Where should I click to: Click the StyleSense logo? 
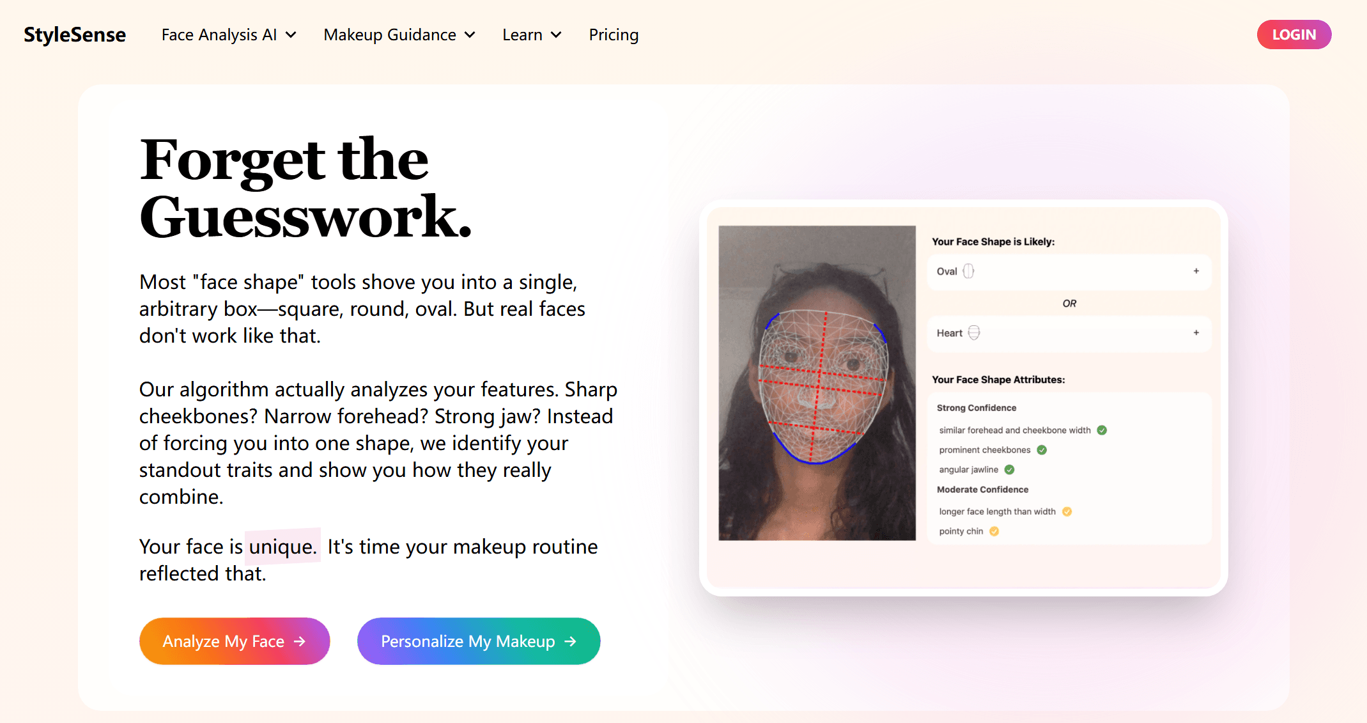tap(75, 35)
